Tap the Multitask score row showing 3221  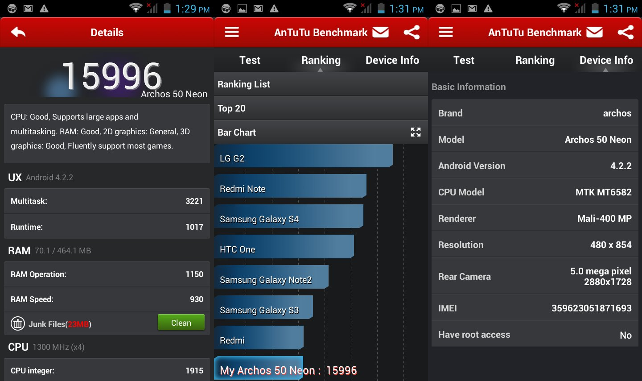coord(107,201)
